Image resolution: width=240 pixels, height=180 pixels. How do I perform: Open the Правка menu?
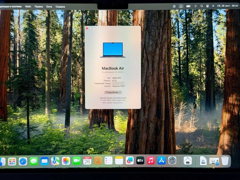(x=39, y=7)
